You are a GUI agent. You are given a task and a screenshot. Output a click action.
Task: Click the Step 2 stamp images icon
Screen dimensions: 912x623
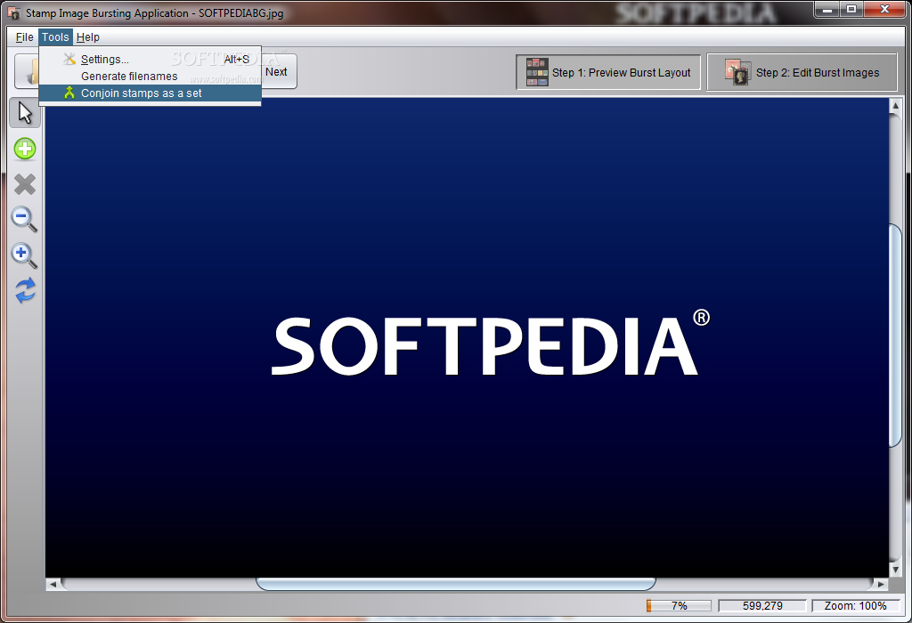(738, 72)
